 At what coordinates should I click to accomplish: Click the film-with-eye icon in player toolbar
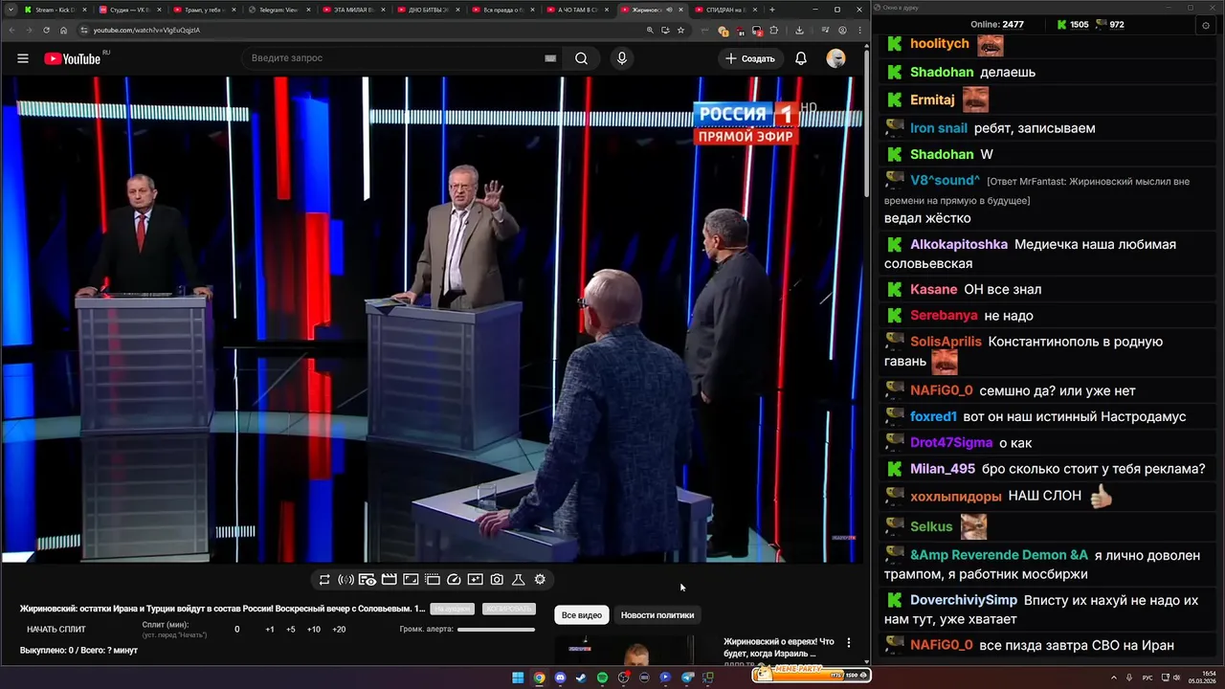(x=367, y=579)
